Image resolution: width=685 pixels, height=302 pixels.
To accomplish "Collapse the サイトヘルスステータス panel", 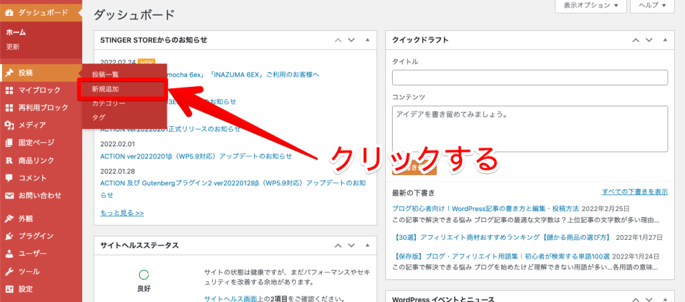I will click(x=367, y=245).
